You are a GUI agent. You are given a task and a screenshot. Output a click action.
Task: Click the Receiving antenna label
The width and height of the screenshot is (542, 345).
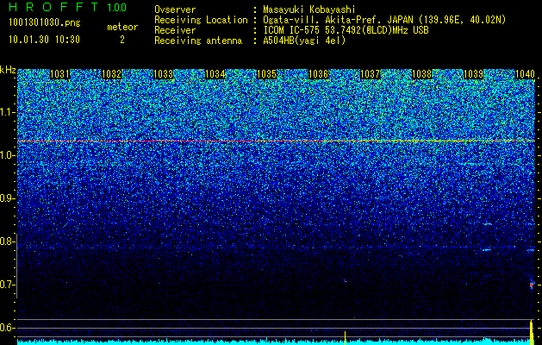click(198, 41)
